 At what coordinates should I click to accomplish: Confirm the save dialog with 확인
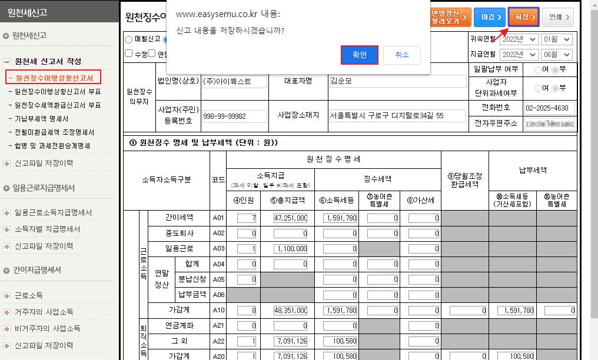pos(359,55)
